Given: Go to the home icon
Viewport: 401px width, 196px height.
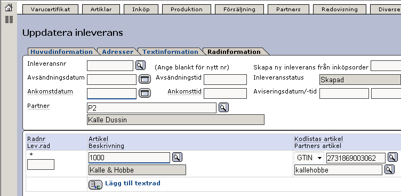Looking at the screenshot, I should pyautogui.click(x=9, y=7).
